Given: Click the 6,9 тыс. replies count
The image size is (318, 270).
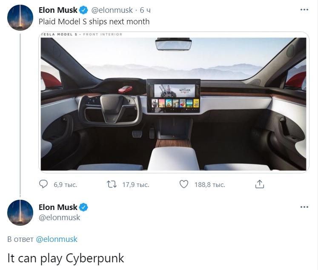Looking at the screenshot, I should [x=65, y=185].
